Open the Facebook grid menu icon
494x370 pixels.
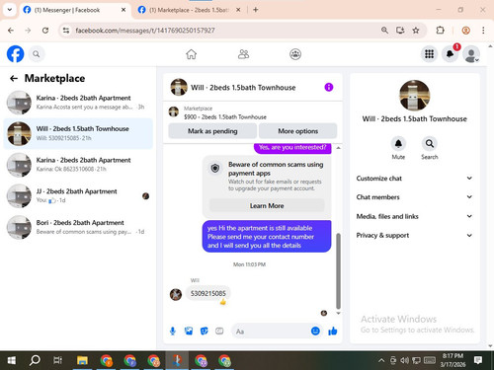[429, 54]
